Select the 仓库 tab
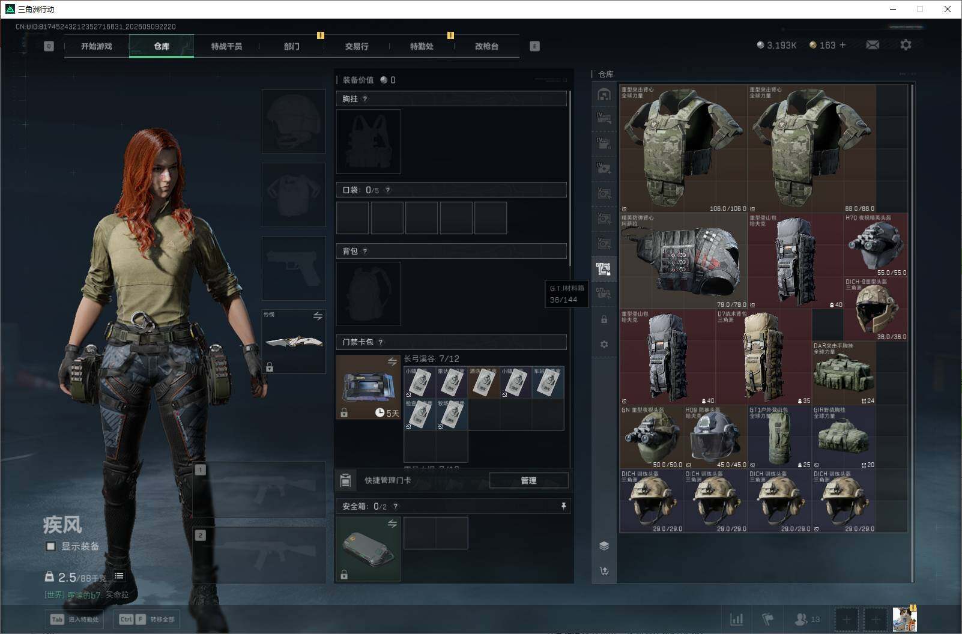 coord(162,46)
